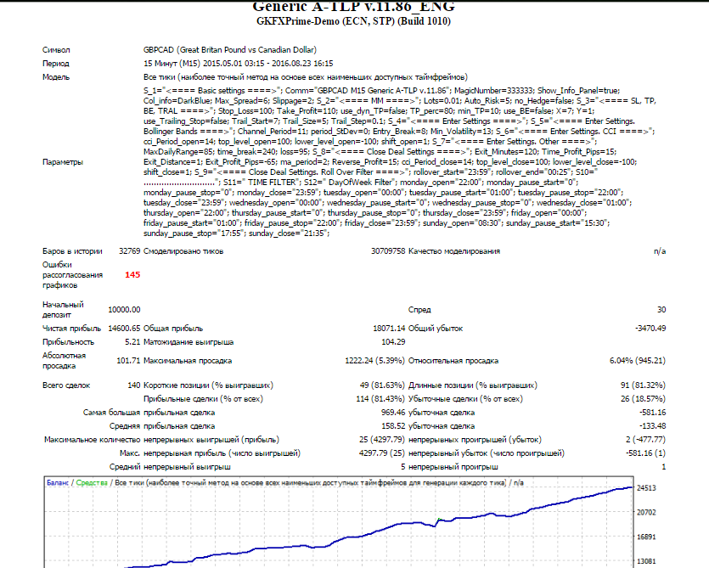Click the largest profit trade value 969.46
709x568 pixels.
coord(393,413)
